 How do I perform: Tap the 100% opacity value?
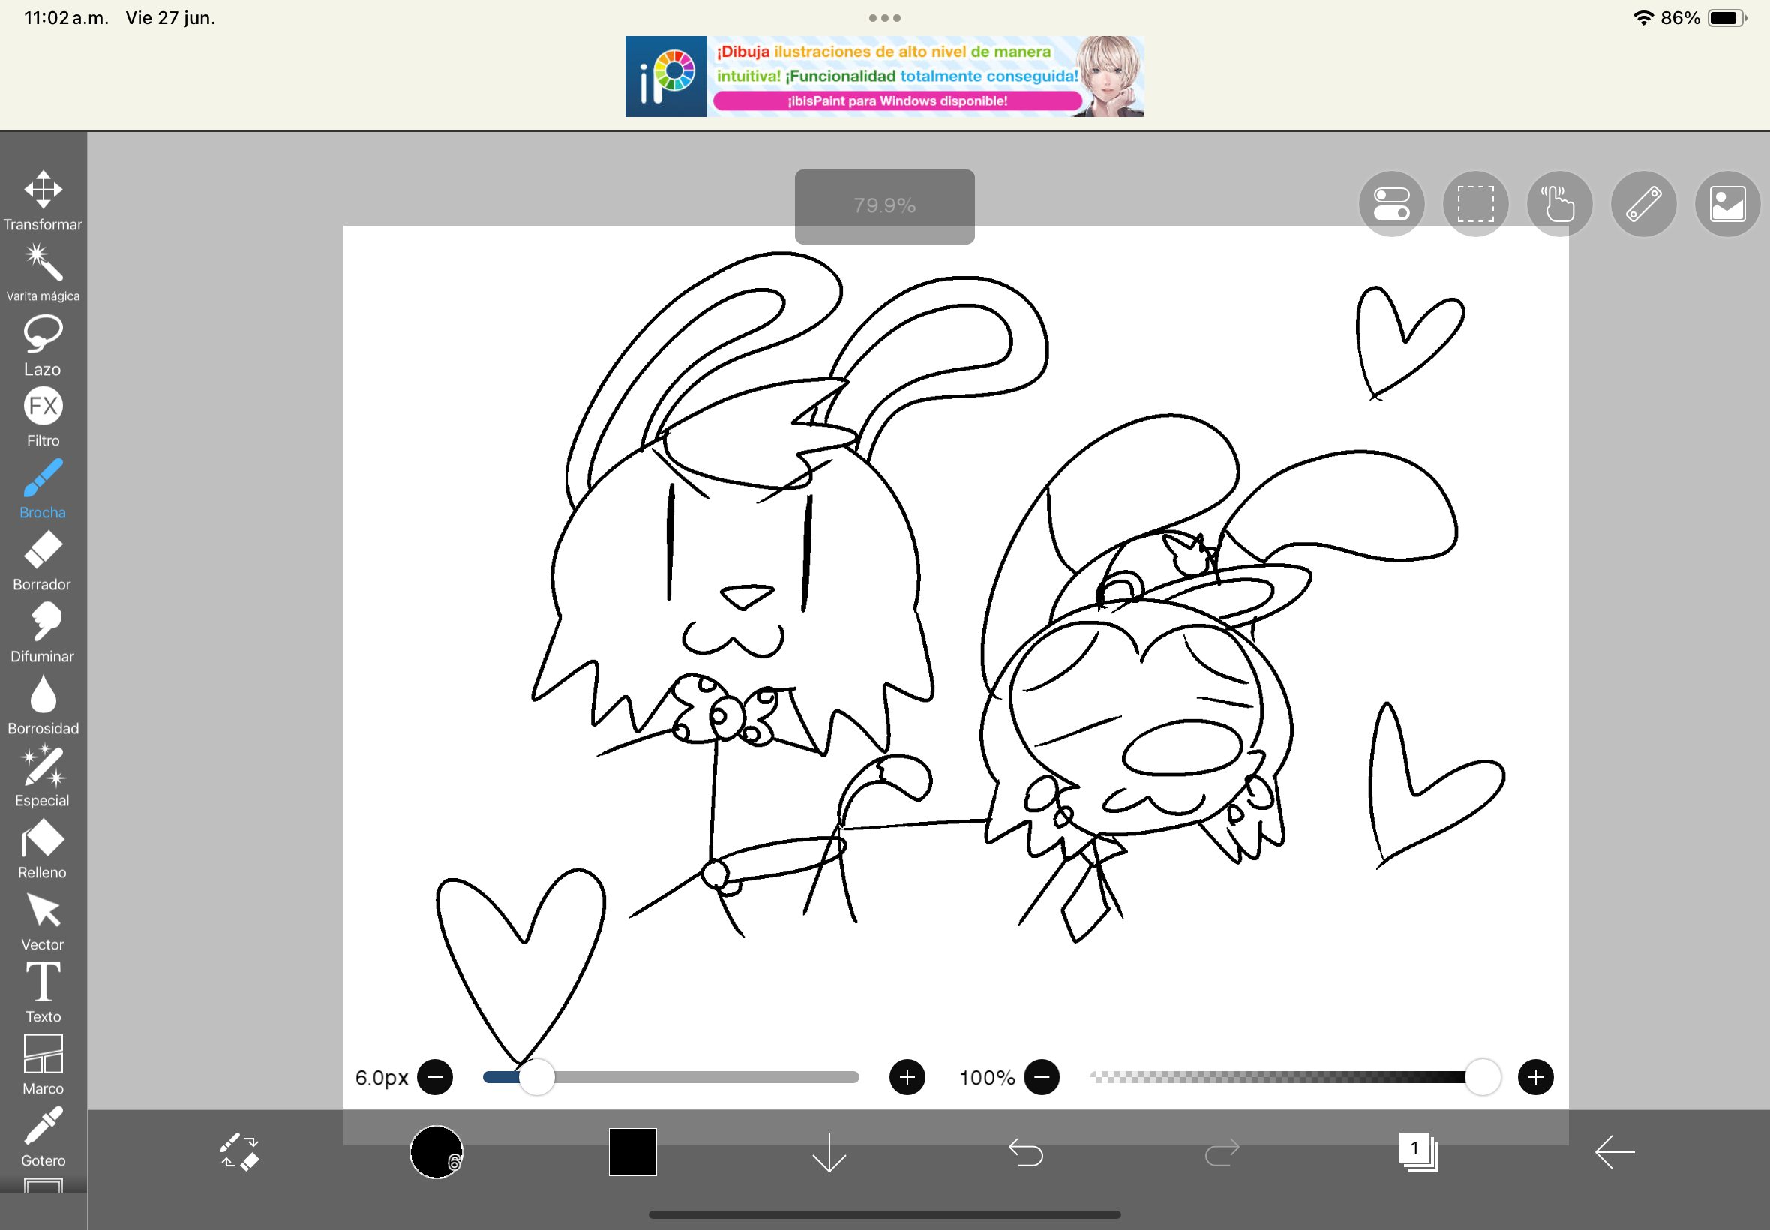pyautogui.click(x=987, y=1078)
